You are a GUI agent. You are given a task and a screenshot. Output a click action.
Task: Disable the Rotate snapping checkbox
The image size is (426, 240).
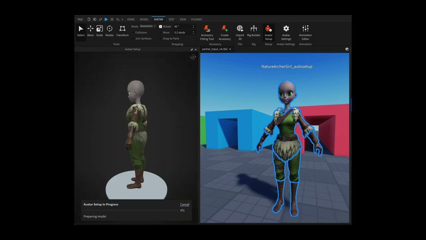coord(160,26)
